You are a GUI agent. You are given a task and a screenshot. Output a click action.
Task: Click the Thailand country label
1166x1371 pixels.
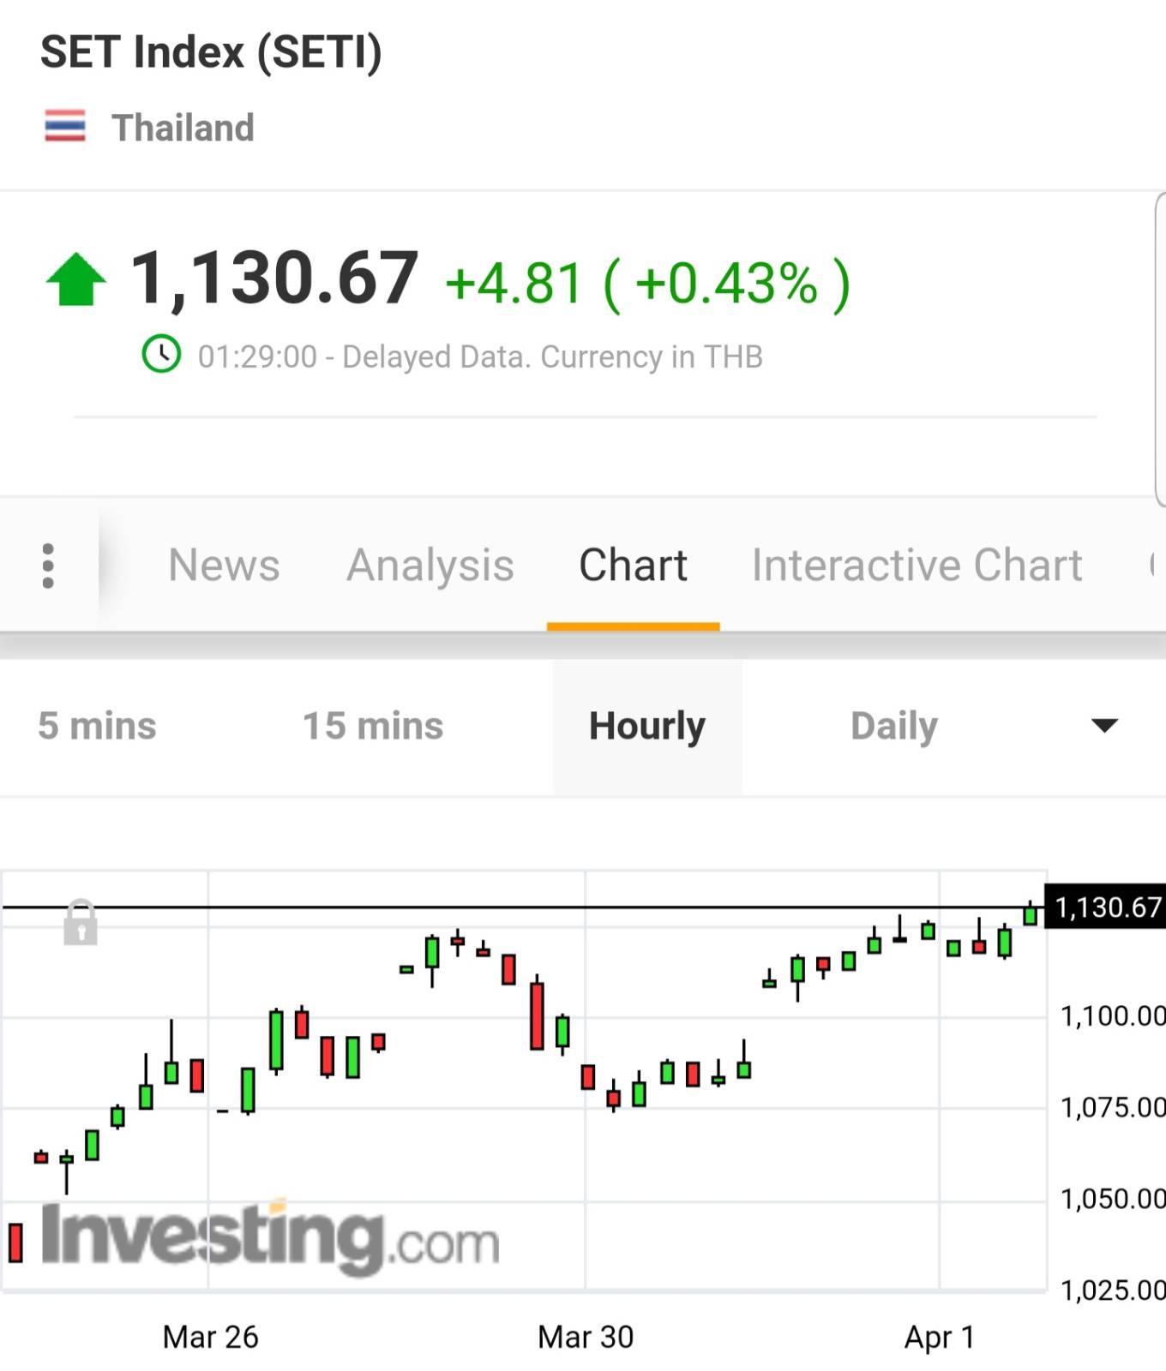click(183, 128)
